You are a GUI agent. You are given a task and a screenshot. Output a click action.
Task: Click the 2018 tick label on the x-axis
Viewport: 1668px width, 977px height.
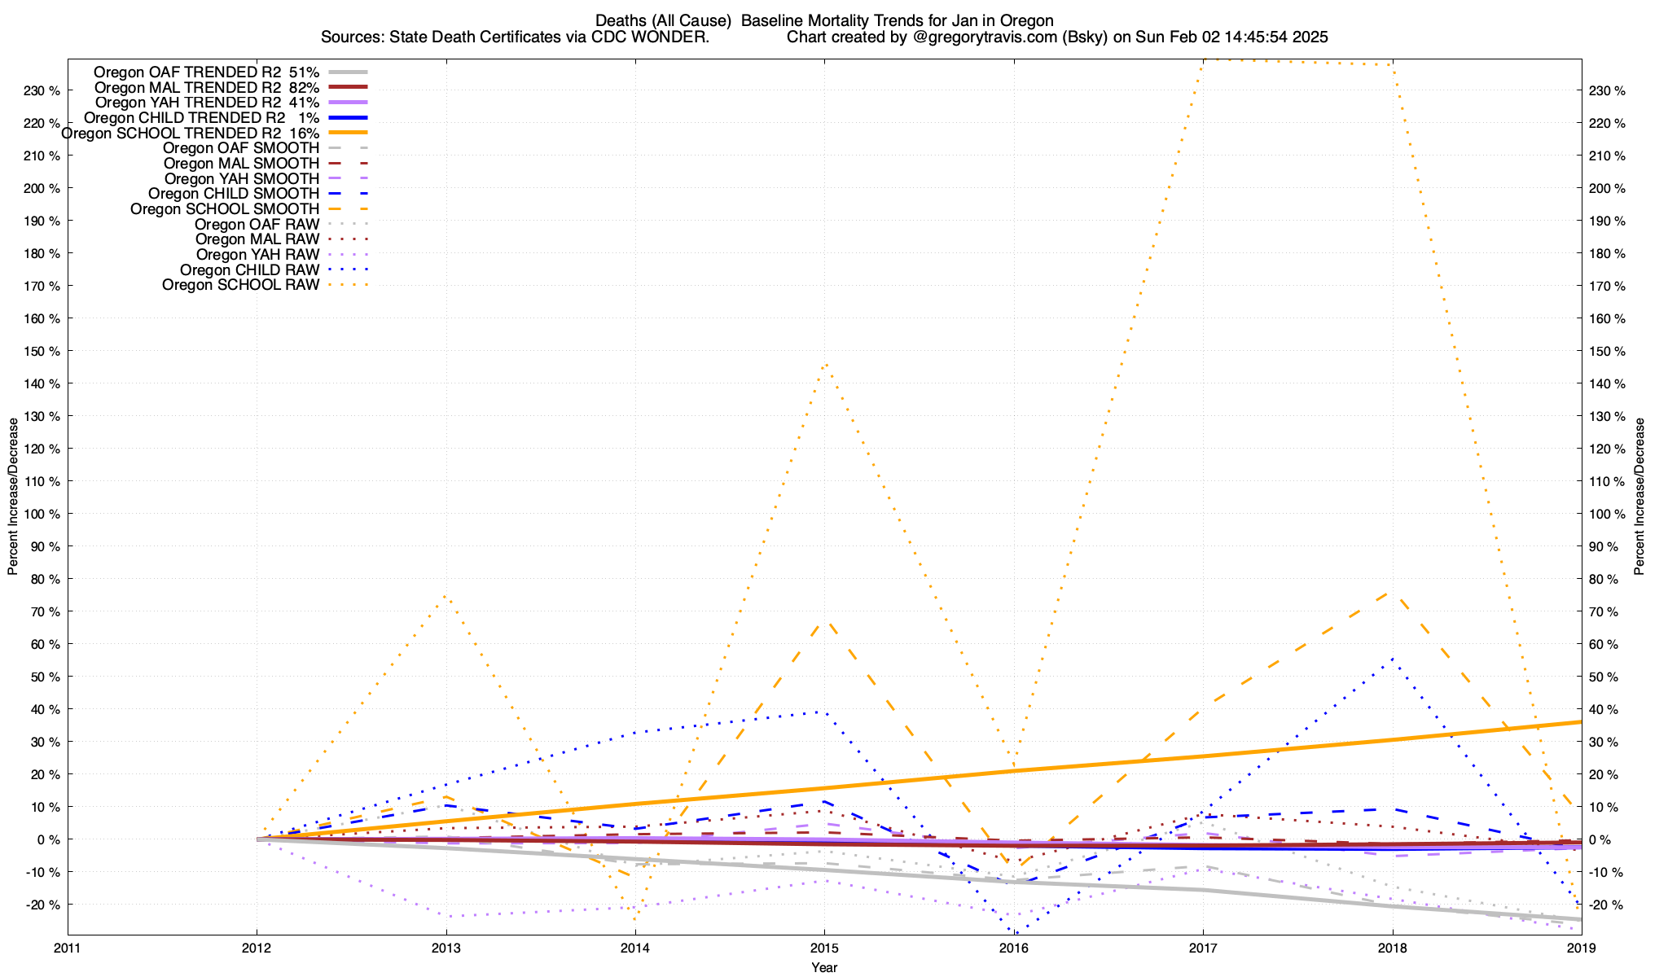tap(1392, 948)
